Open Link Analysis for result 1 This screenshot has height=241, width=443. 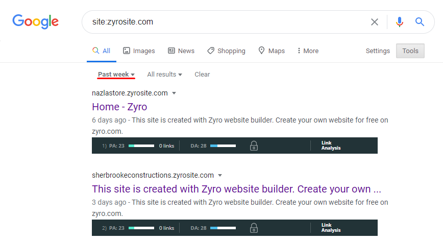pyautogui.click(x=331, y=146)
